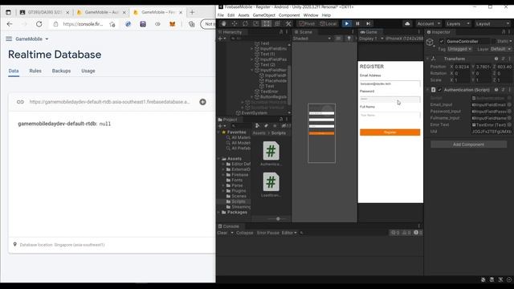Select All Prefabs favorite search
The width and height of the screenshot is (514, 289).
[x=241, y=148]
